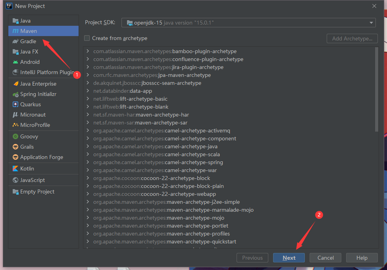Viewport: 387px width, 270px height.
Task: Select the Groovy green icon
Action: [15, 137]
